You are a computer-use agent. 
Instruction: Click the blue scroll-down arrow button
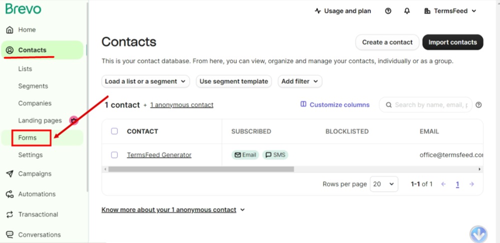pyautogui.click(x=478, y=235)
